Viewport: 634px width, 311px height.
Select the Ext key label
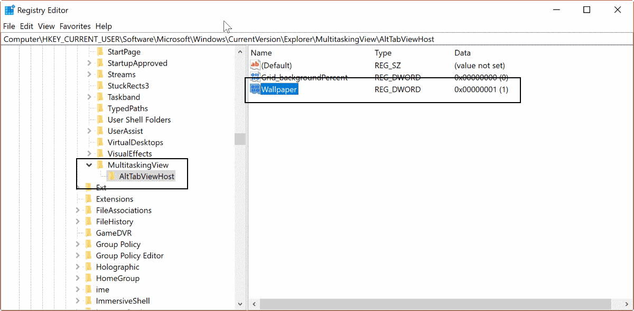[x=101, y=188]
